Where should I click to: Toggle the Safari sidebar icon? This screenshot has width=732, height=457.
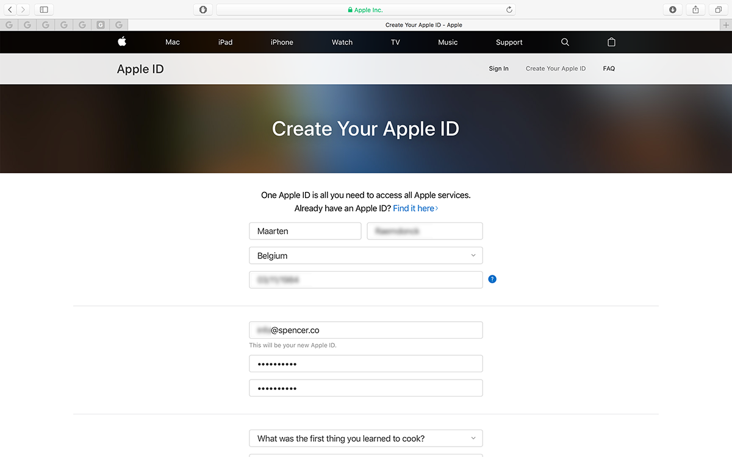(43, 9)
